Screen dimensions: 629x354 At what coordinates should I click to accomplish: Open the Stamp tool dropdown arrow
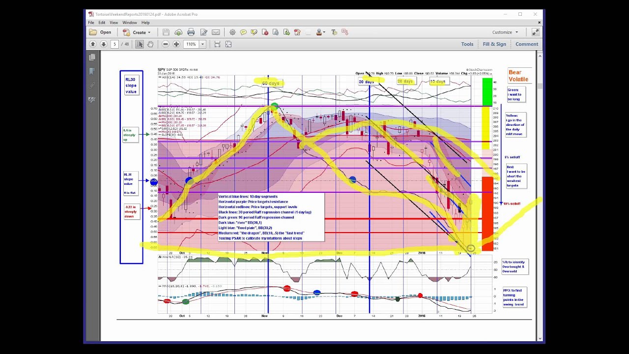coord(325,32)
